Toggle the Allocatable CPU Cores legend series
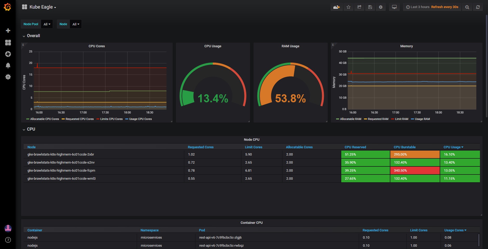Viewport: 488px width, 249px height. coord(45,119)
